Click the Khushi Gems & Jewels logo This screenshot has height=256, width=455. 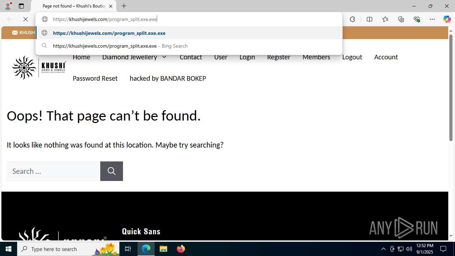tap(39, 67)
